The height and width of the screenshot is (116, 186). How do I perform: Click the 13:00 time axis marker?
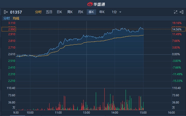(x=86, y=113)
